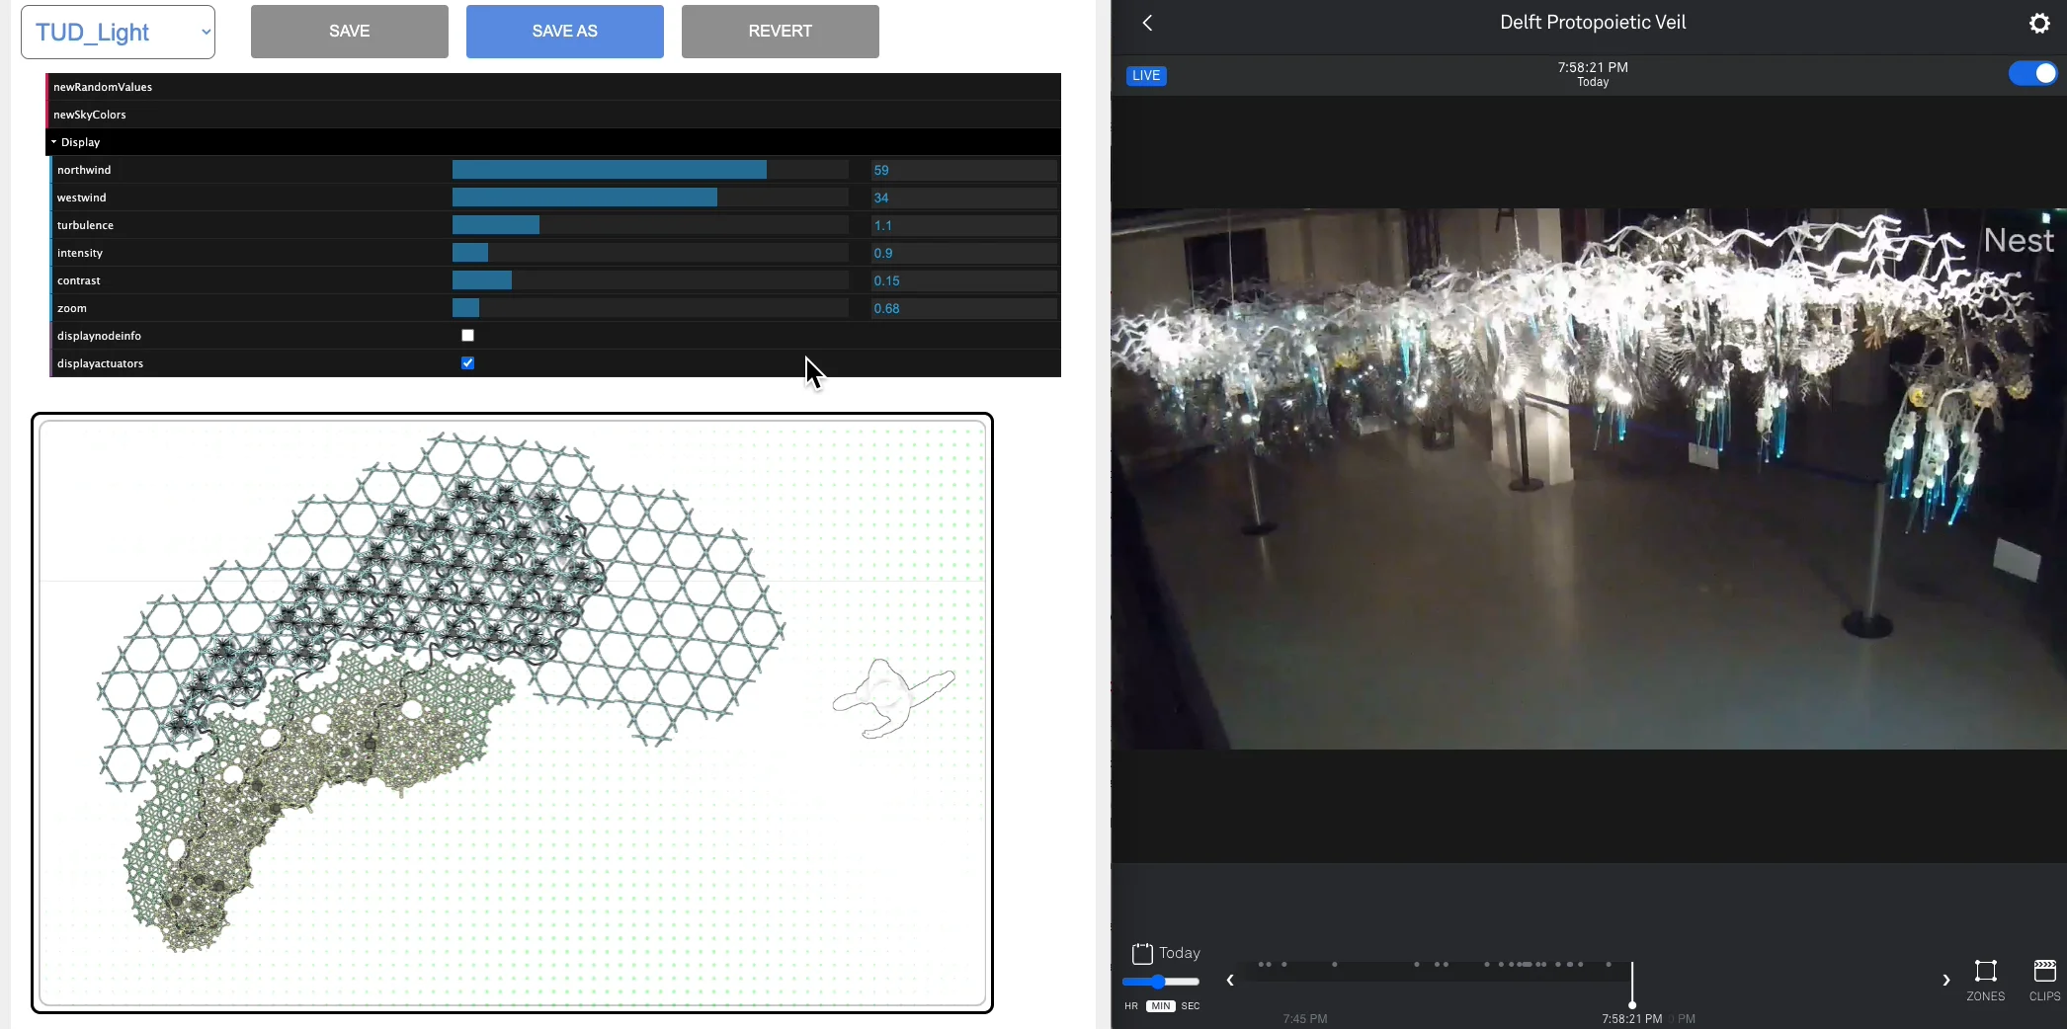
Task: Open the TUD_Light preset dropdown
Action: (118, 32)
